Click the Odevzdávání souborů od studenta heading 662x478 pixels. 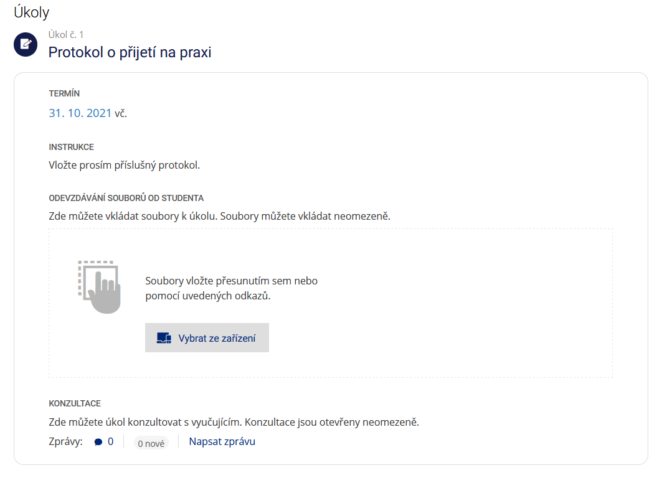(126, 198)
